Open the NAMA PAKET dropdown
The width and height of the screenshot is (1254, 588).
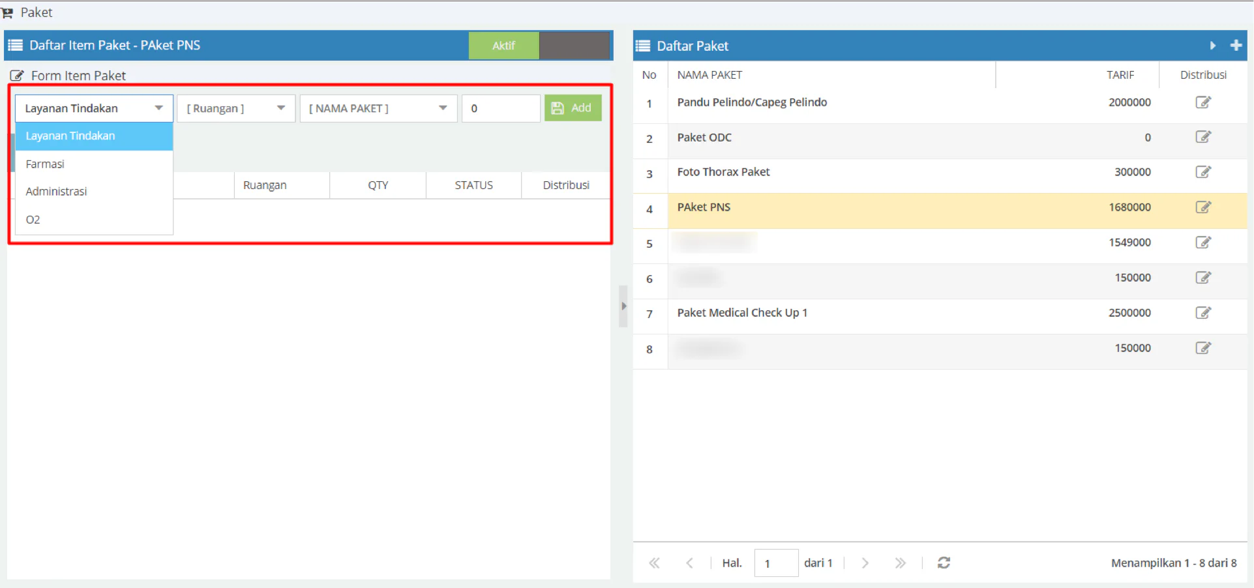click(378, 108)
